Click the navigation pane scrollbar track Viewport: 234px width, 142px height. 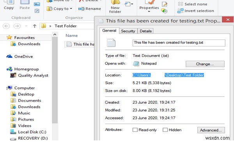tap(55, 131)
